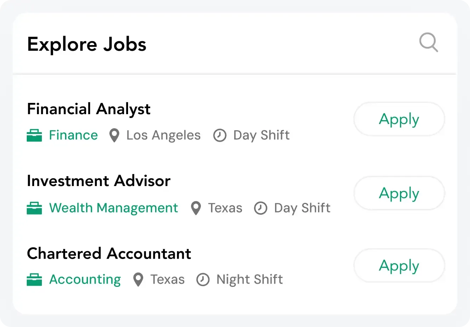Click the clock icon on Investment Advisor row
Image resolution: width=470 pixels, height=327 pixels.
(x=260, y=208)
